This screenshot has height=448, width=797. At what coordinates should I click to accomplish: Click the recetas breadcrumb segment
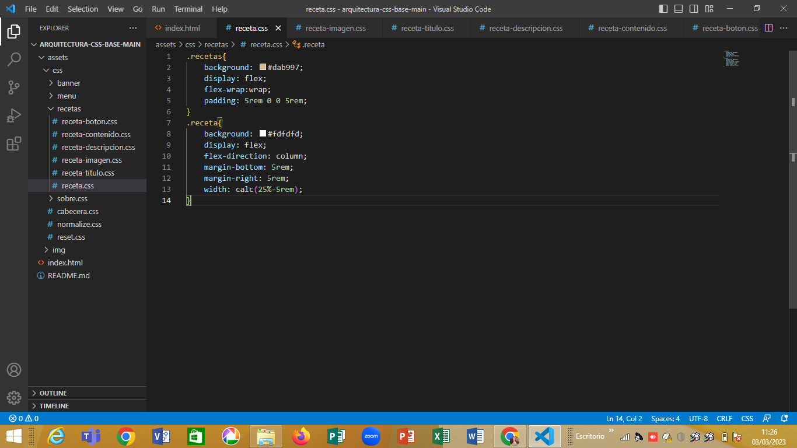point(216,44)
